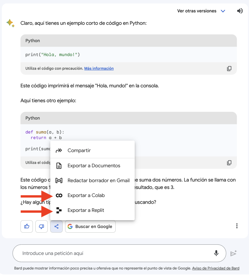Open Aviso de Privacidad de Bard link
This screenshot has height=276, width=249.
[x=216, y=268]
